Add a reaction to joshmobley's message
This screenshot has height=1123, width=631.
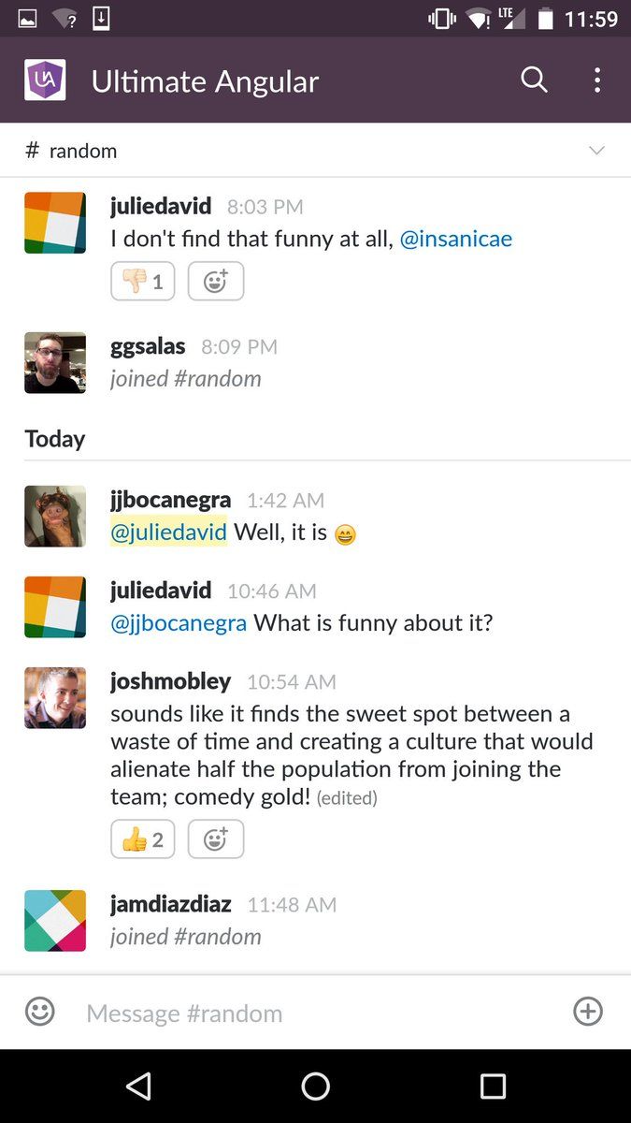point(216,839)
